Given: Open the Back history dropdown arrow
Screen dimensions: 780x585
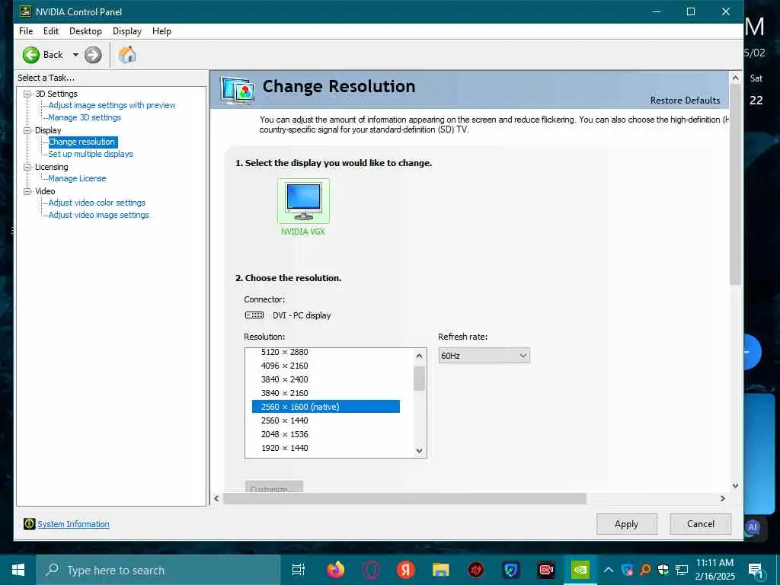Looking at the screenshot, I should tap(75, 55).
